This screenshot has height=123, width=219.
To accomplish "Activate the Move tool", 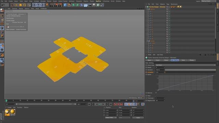I will click(16, 5).
